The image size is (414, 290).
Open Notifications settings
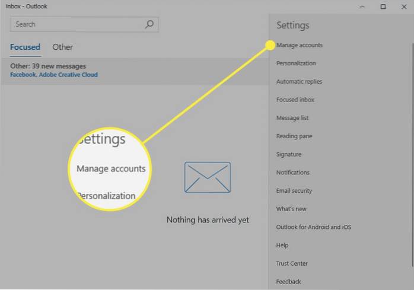click(293, 173)
